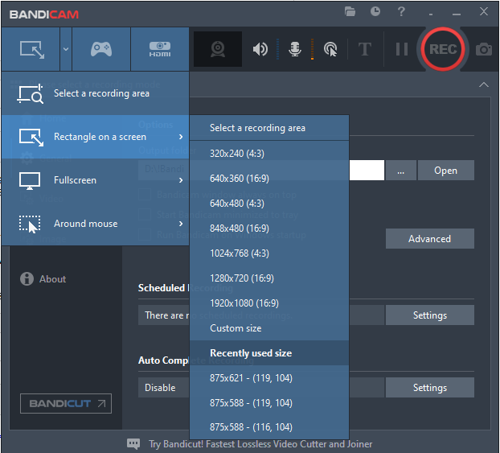Pick 640x480 (4:3) size

click(269, 203)
